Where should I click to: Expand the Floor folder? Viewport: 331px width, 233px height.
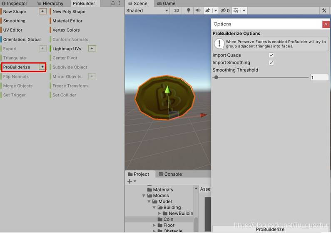click(x=154, y=225)
